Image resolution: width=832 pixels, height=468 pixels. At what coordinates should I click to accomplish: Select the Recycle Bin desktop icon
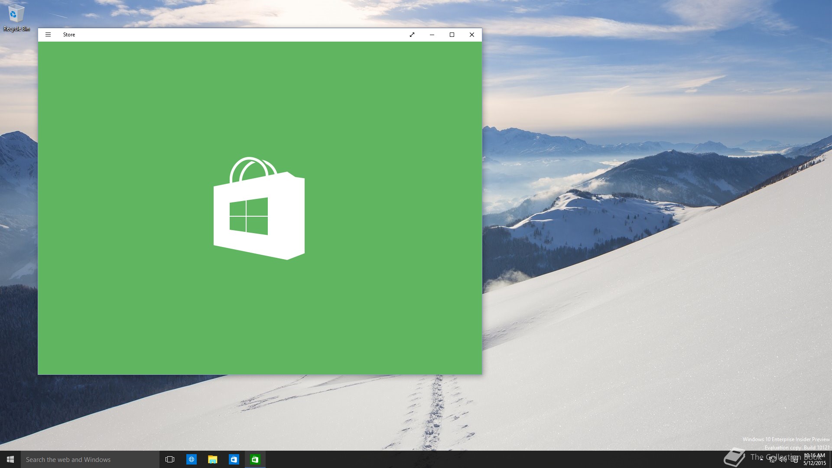click(x=16, y=18)
